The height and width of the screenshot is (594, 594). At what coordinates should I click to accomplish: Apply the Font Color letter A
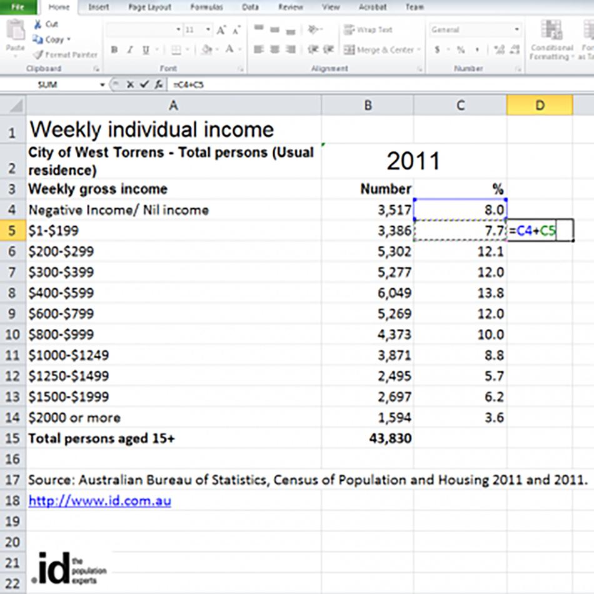[x=229, y=49]
